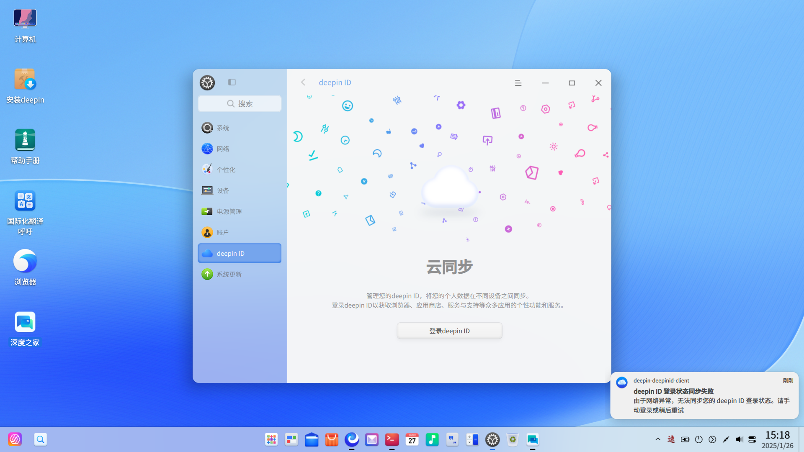
Task: Select the 账户 (Accounts) settings icon
Action: tap(222, 232)
